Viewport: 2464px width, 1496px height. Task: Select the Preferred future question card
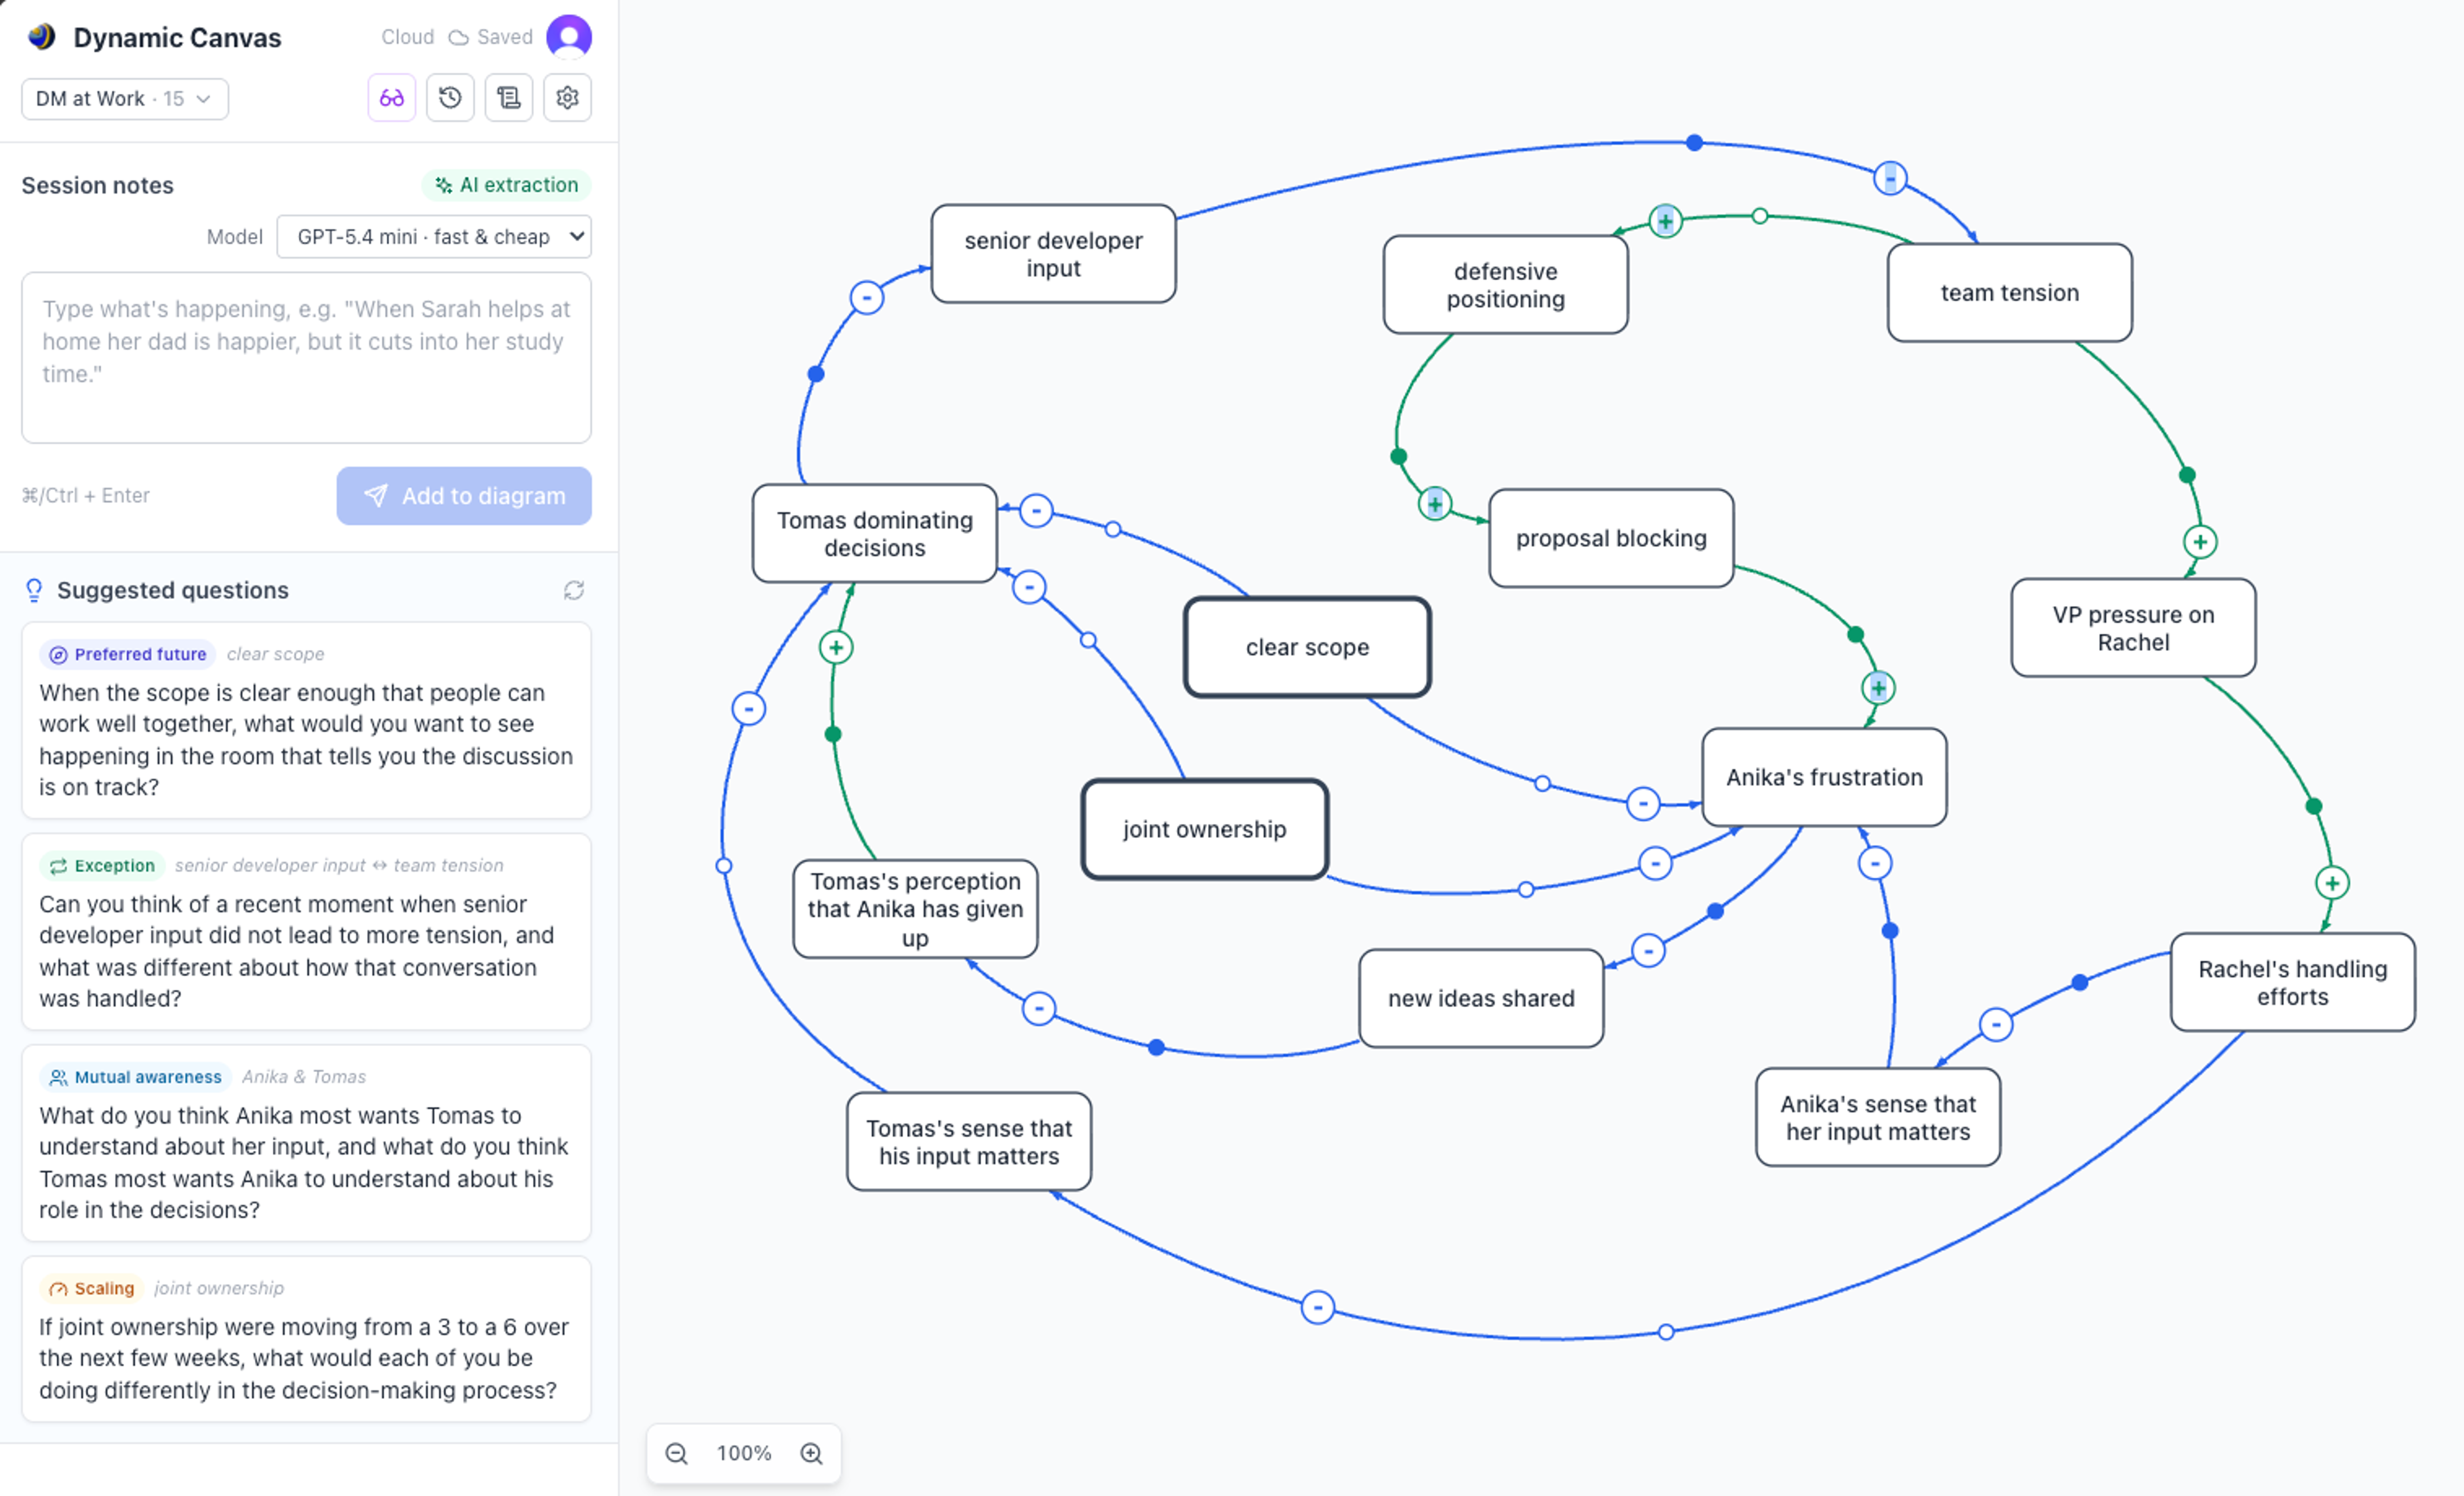pos(306,720)
